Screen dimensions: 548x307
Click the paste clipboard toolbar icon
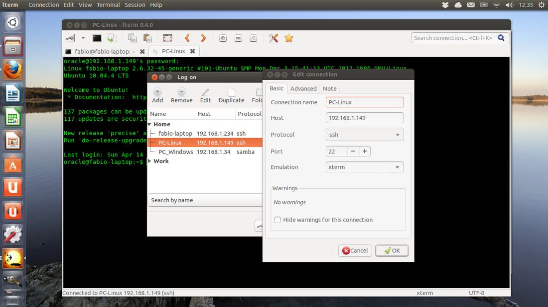(147, 38)
